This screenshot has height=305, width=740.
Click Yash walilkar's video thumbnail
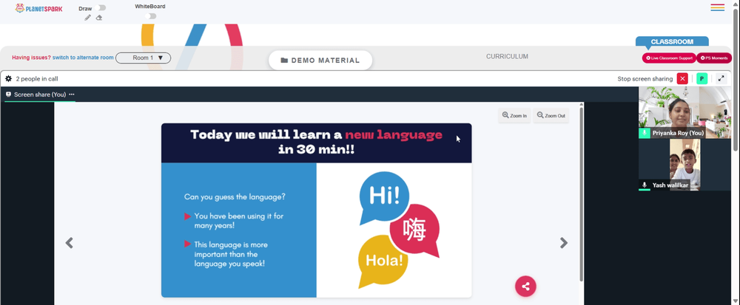[684, 165]
